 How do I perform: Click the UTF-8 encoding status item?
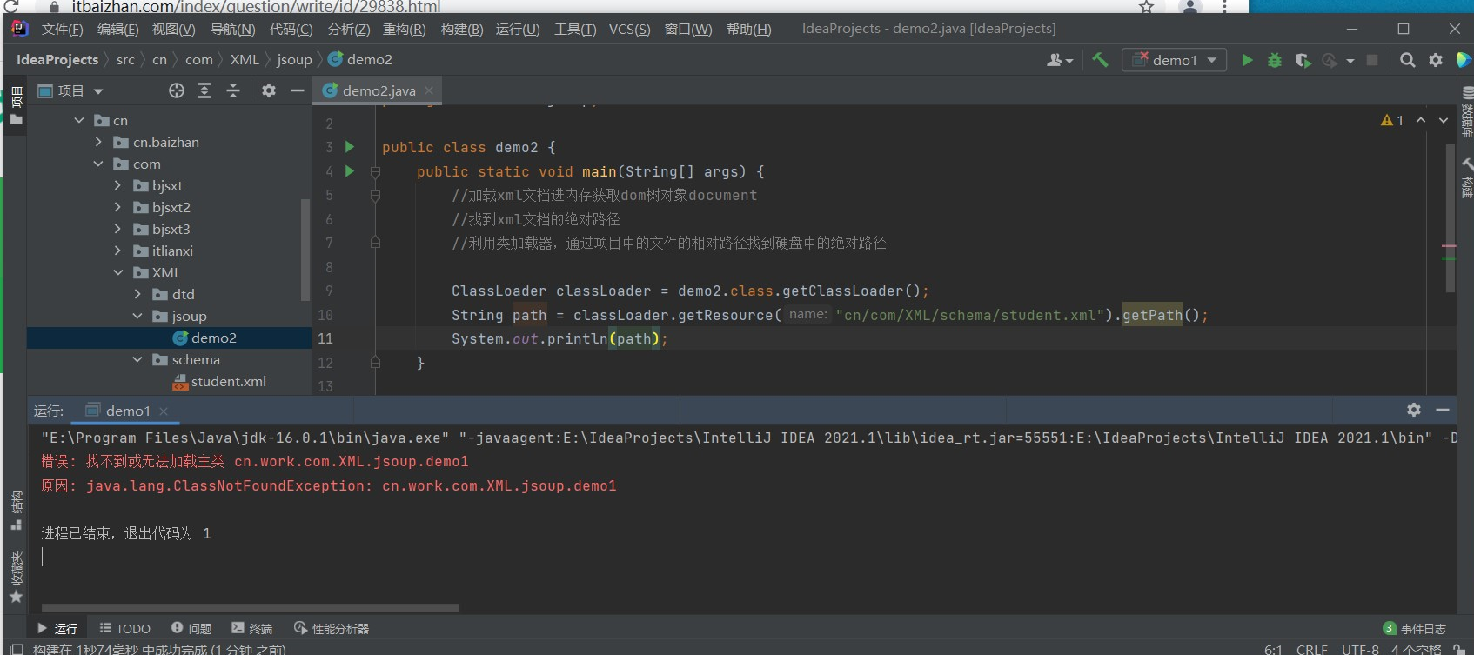click(1360, 649)
